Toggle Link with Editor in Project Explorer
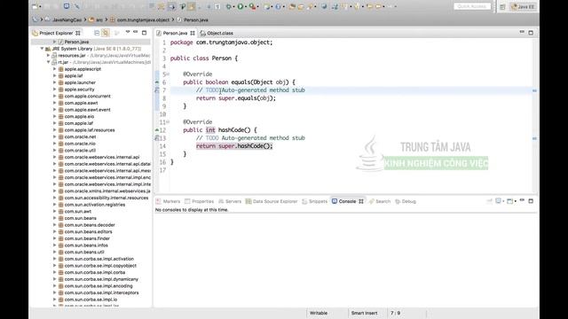This screenshot has width=568, height=319. 106,33
